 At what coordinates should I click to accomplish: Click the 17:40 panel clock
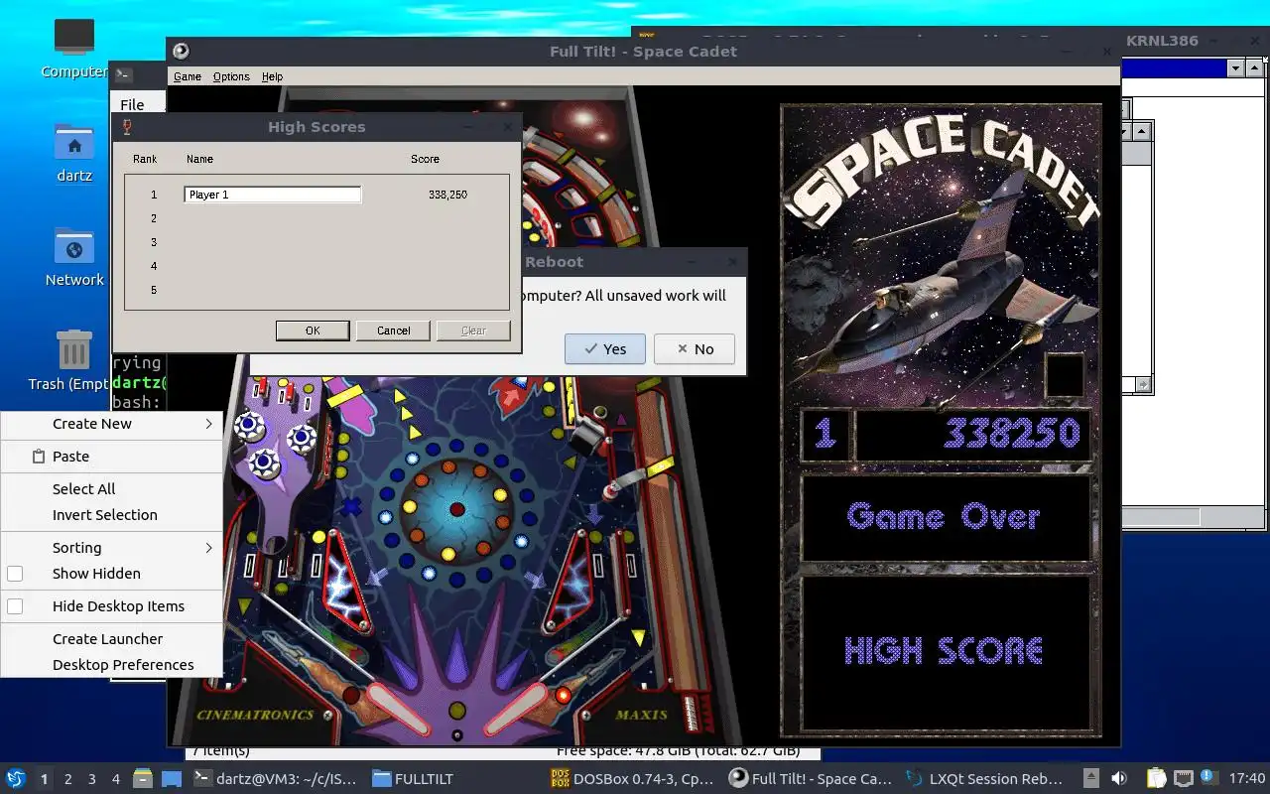click(x=1247, y=779)
